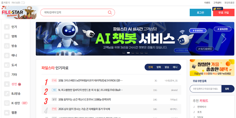Click the FILE STAR Autumn logo
236x118 pixels.
pos(19,12)
